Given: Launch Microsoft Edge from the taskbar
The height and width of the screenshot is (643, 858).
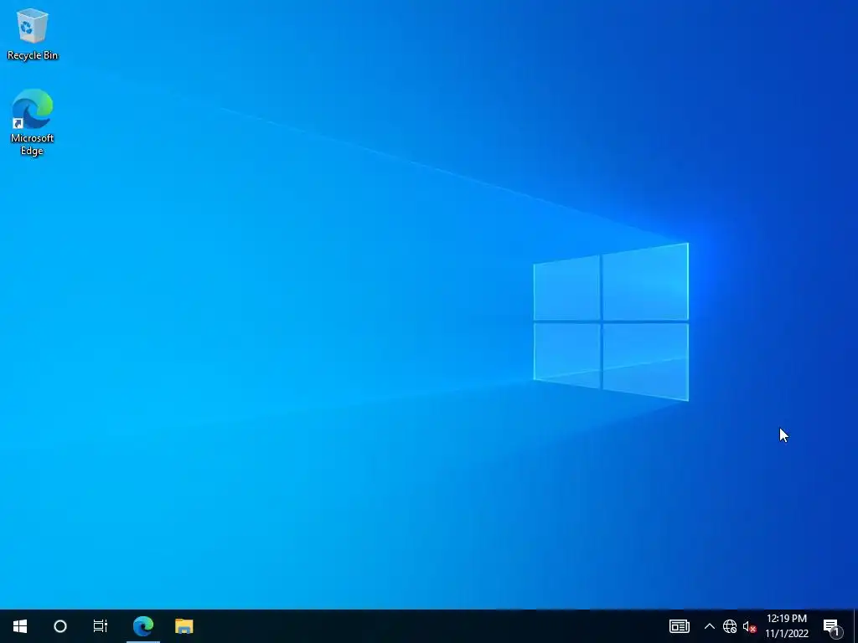Looking at the screenshot, I should pyautogui.click(x=143, y=626).
